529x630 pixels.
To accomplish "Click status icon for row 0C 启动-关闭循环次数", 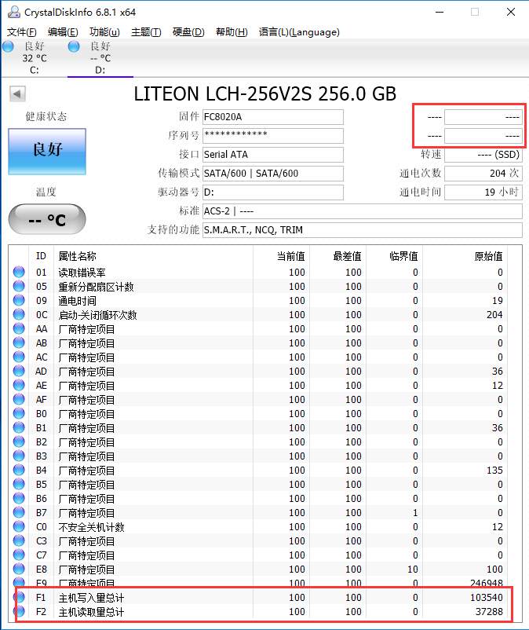I will 19,314.
